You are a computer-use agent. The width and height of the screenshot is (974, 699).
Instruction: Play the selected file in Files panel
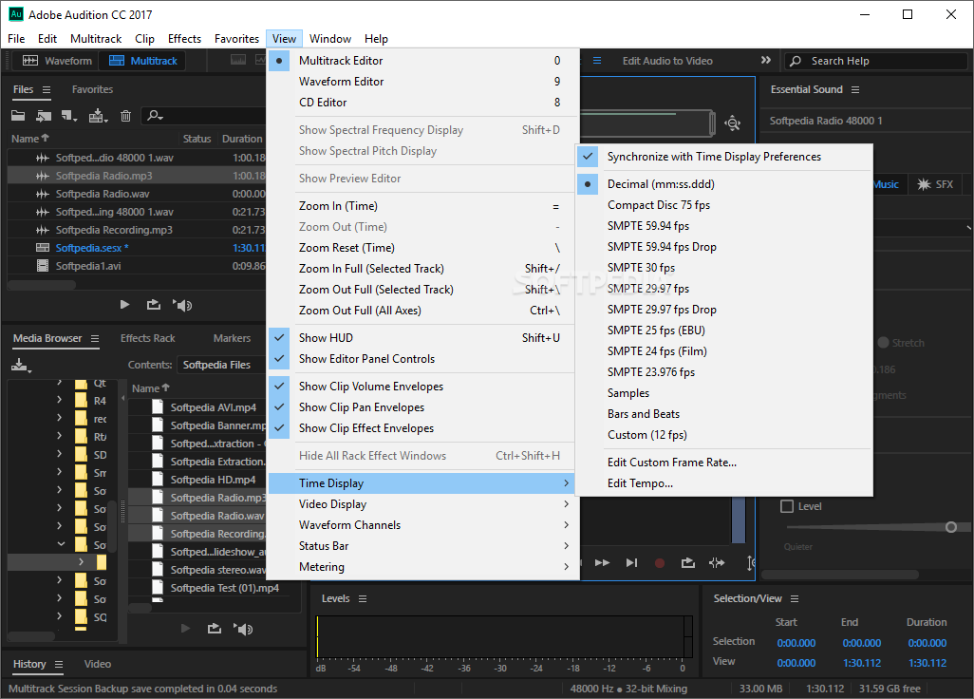click(x=124, y=305)
